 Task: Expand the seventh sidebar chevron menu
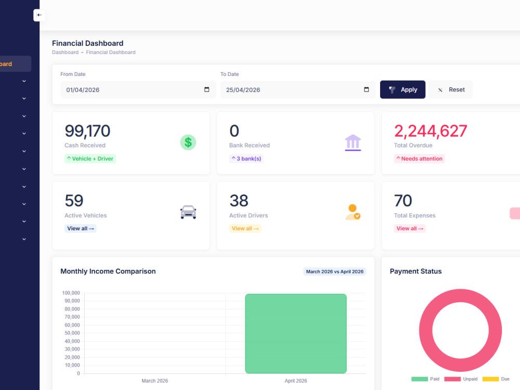24,187
